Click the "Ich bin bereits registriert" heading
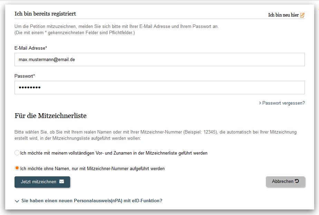The image size is (319, 215). 45,14
